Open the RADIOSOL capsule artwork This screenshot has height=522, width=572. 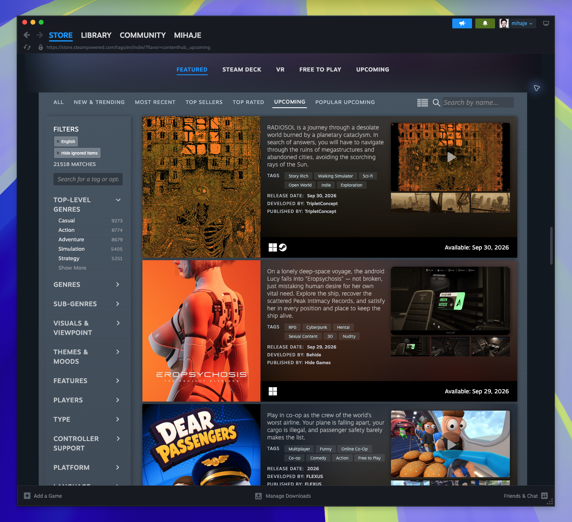pos(201,187)
